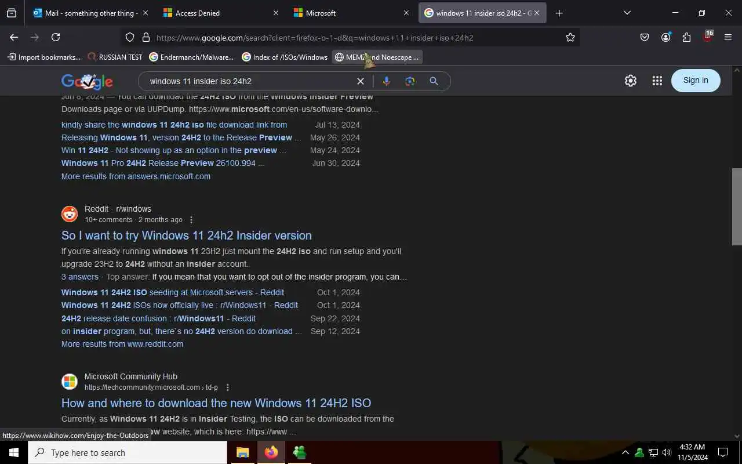Submit search with the magnifier icon
The width and height of the screenshot is (742, 464).
[434, 81]
